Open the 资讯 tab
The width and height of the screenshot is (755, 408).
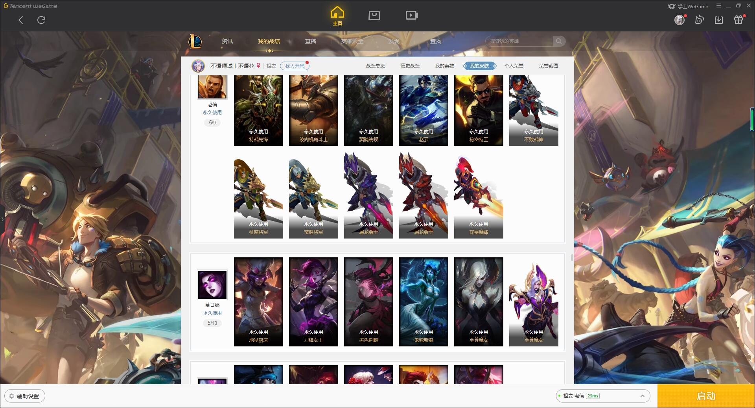tap(227, 41)
